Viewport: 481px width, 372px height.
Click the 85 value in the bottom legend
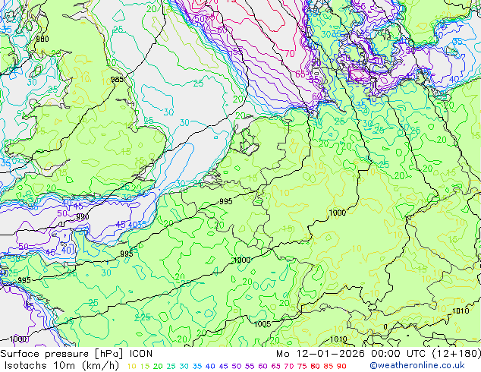(x=329, y=366)
